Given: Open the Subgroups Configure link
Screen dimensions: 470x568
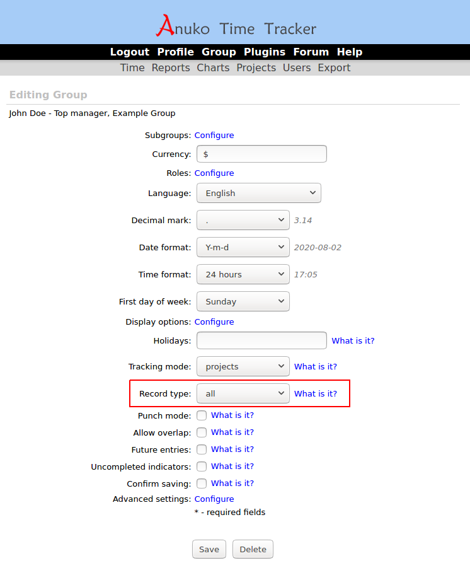Looking at the screenshot, I should (214, 136).
